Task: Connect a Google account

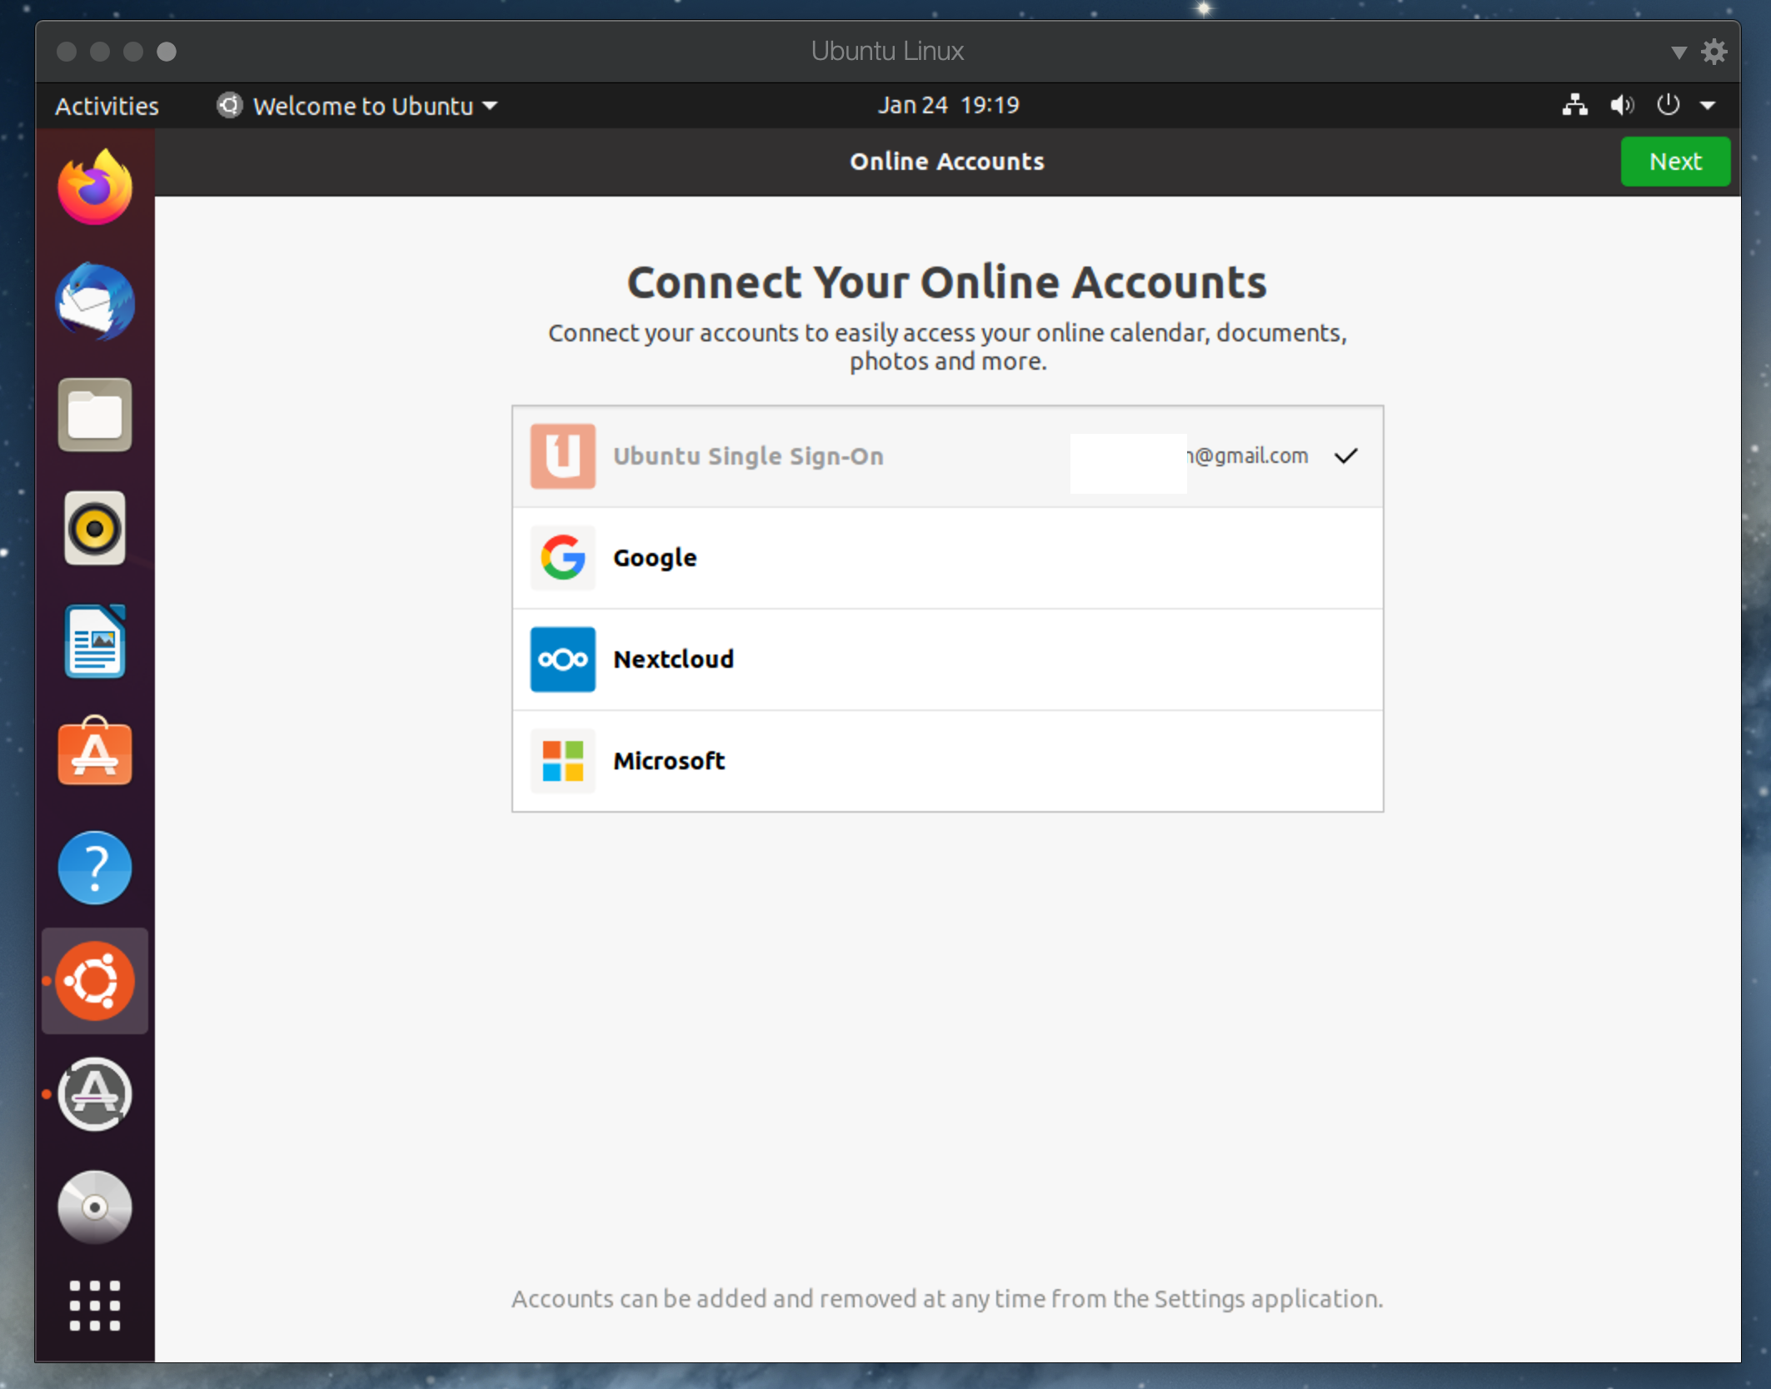Action: coord(946,558)
